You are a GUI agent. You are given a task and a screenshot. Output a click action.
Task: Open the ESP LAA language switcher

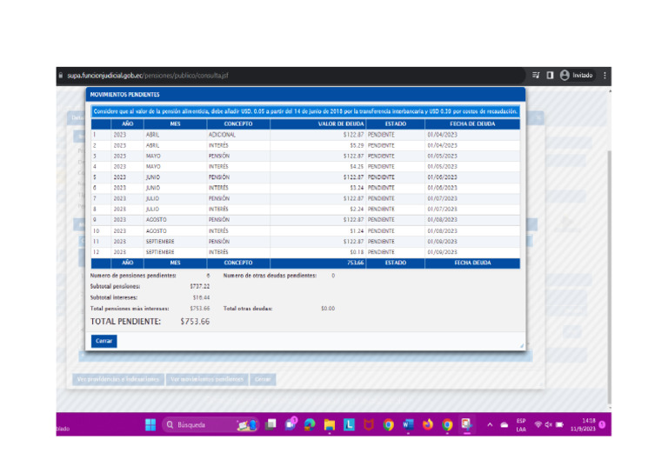click(x=520, y=424)
